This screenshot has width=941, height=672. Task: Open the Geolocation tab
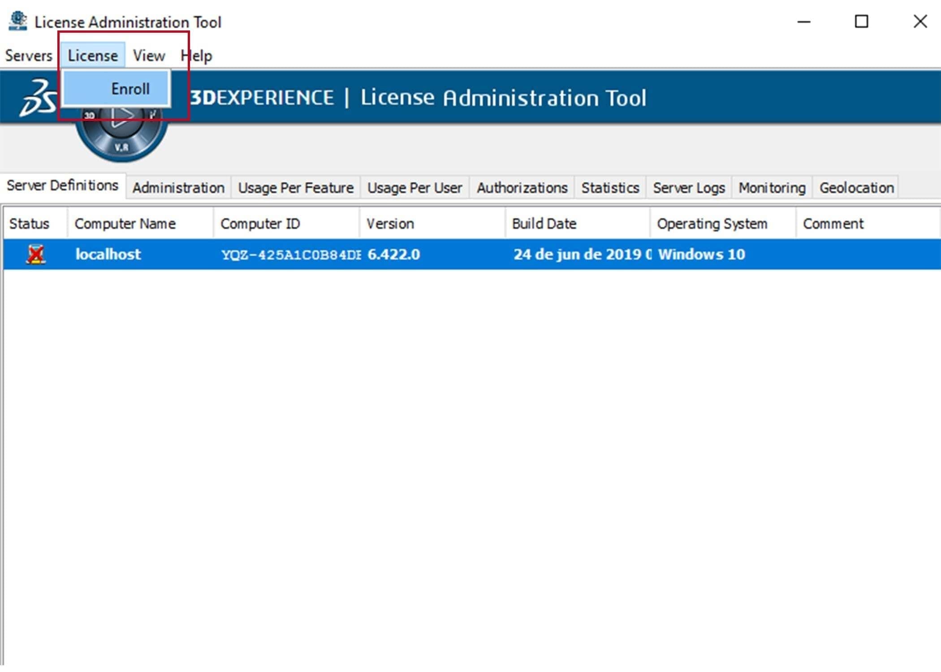(856, 188)
